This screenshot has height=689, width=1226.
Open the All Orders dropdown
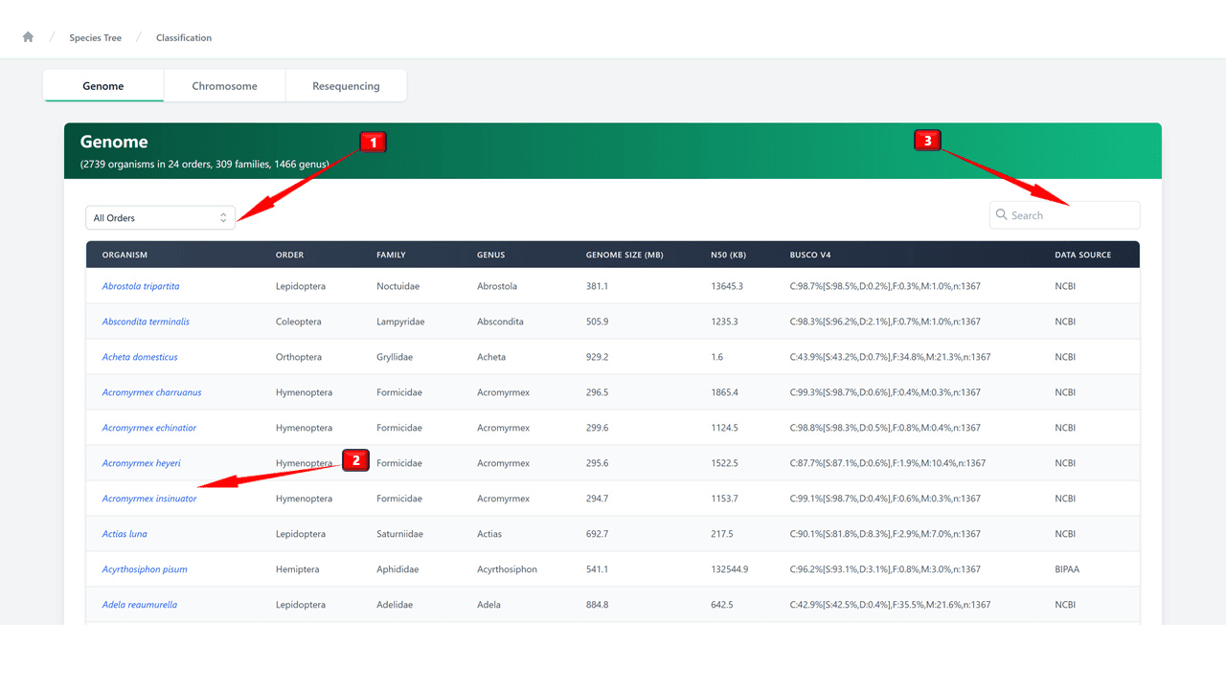pyautogui.click(x=160, y=218)
